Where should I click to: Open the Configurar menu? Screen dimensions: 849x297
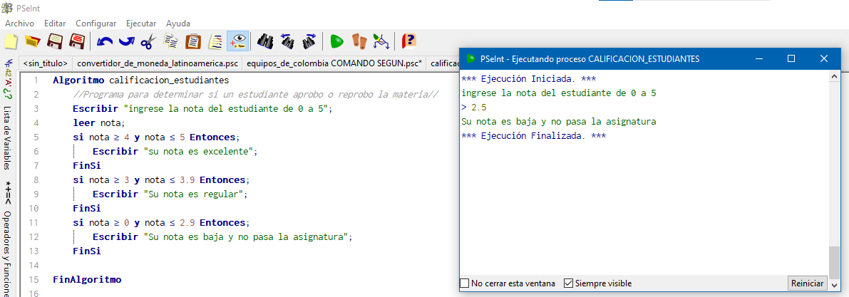[x=96, y=24]
